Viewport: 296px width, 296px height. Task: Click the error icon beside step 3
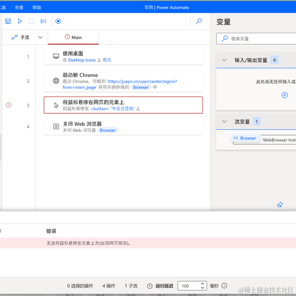[x=8, y=105]
